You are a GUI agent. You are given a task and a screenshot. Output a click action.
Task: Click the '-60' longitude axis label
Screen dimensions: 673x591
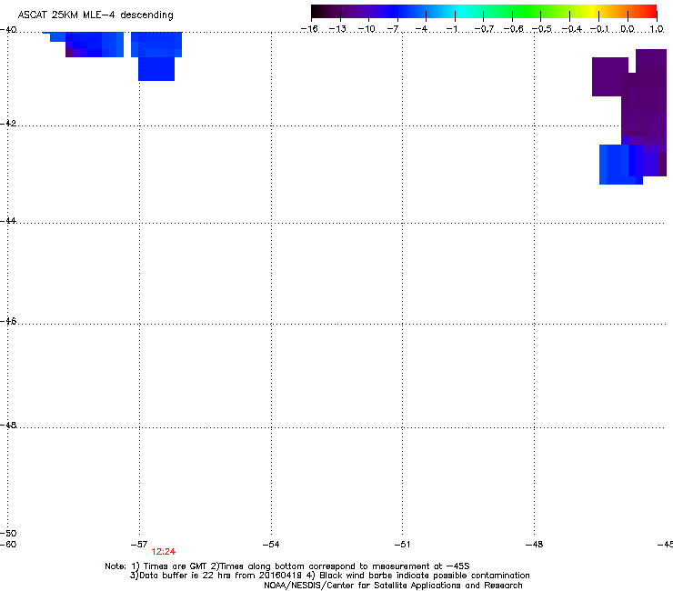pyautogui.click(x=8, y=545)
